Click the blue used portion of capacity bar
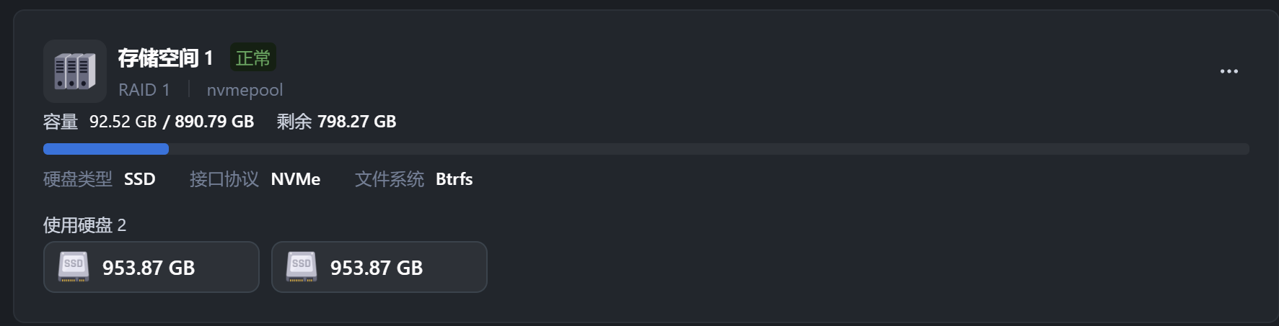The image size is (1279, 326). coord(106,149)
